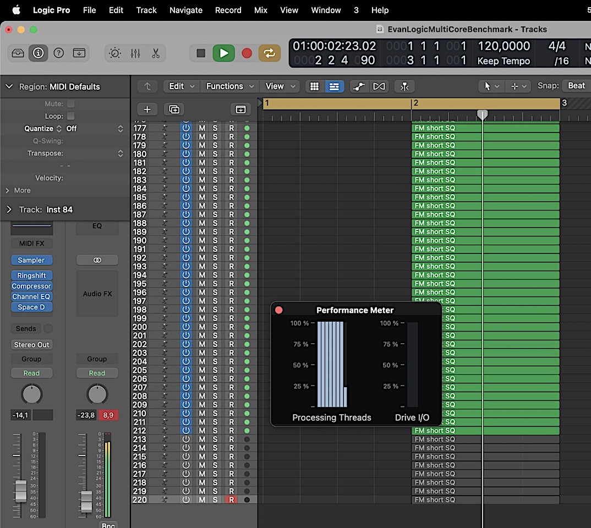Click the left channel pan knob
Image resolution: width=591 pixels, height=528 pixels.
tap(32, 394)
